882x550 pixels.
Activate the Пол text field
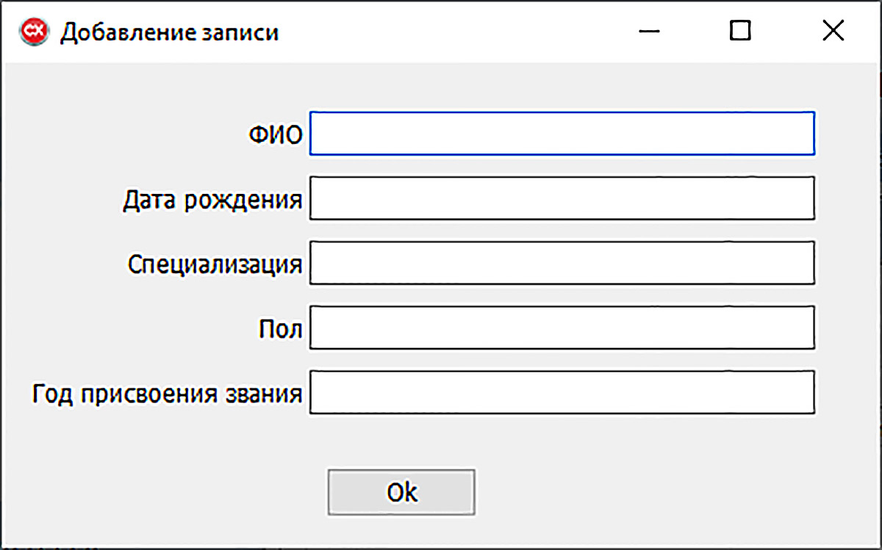pyautogui.click(x=562, y=328)
